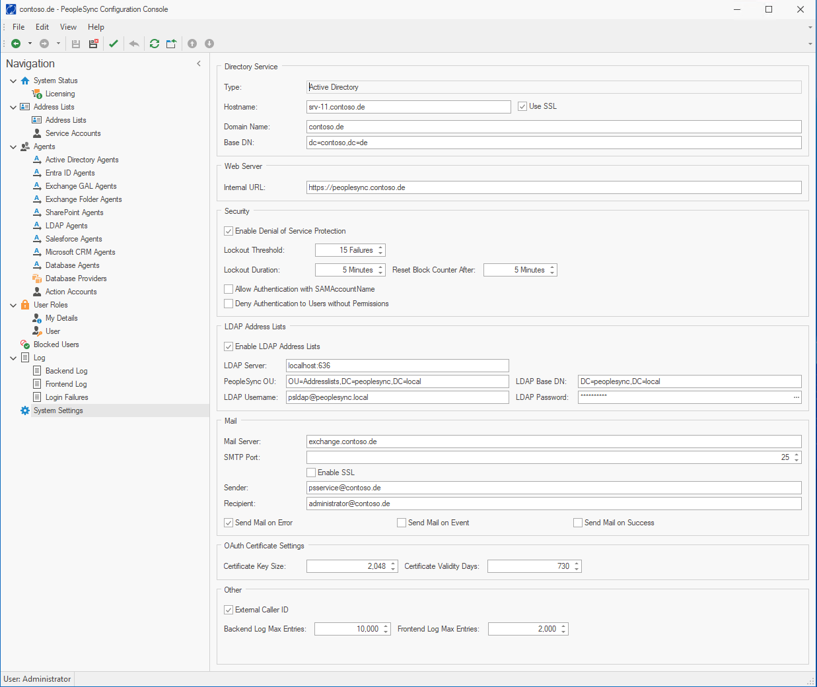Image resolution: width=817 pixels, height=687 pixels.
Task: Open SharePoint Agents node
Action: click(74, 213)
